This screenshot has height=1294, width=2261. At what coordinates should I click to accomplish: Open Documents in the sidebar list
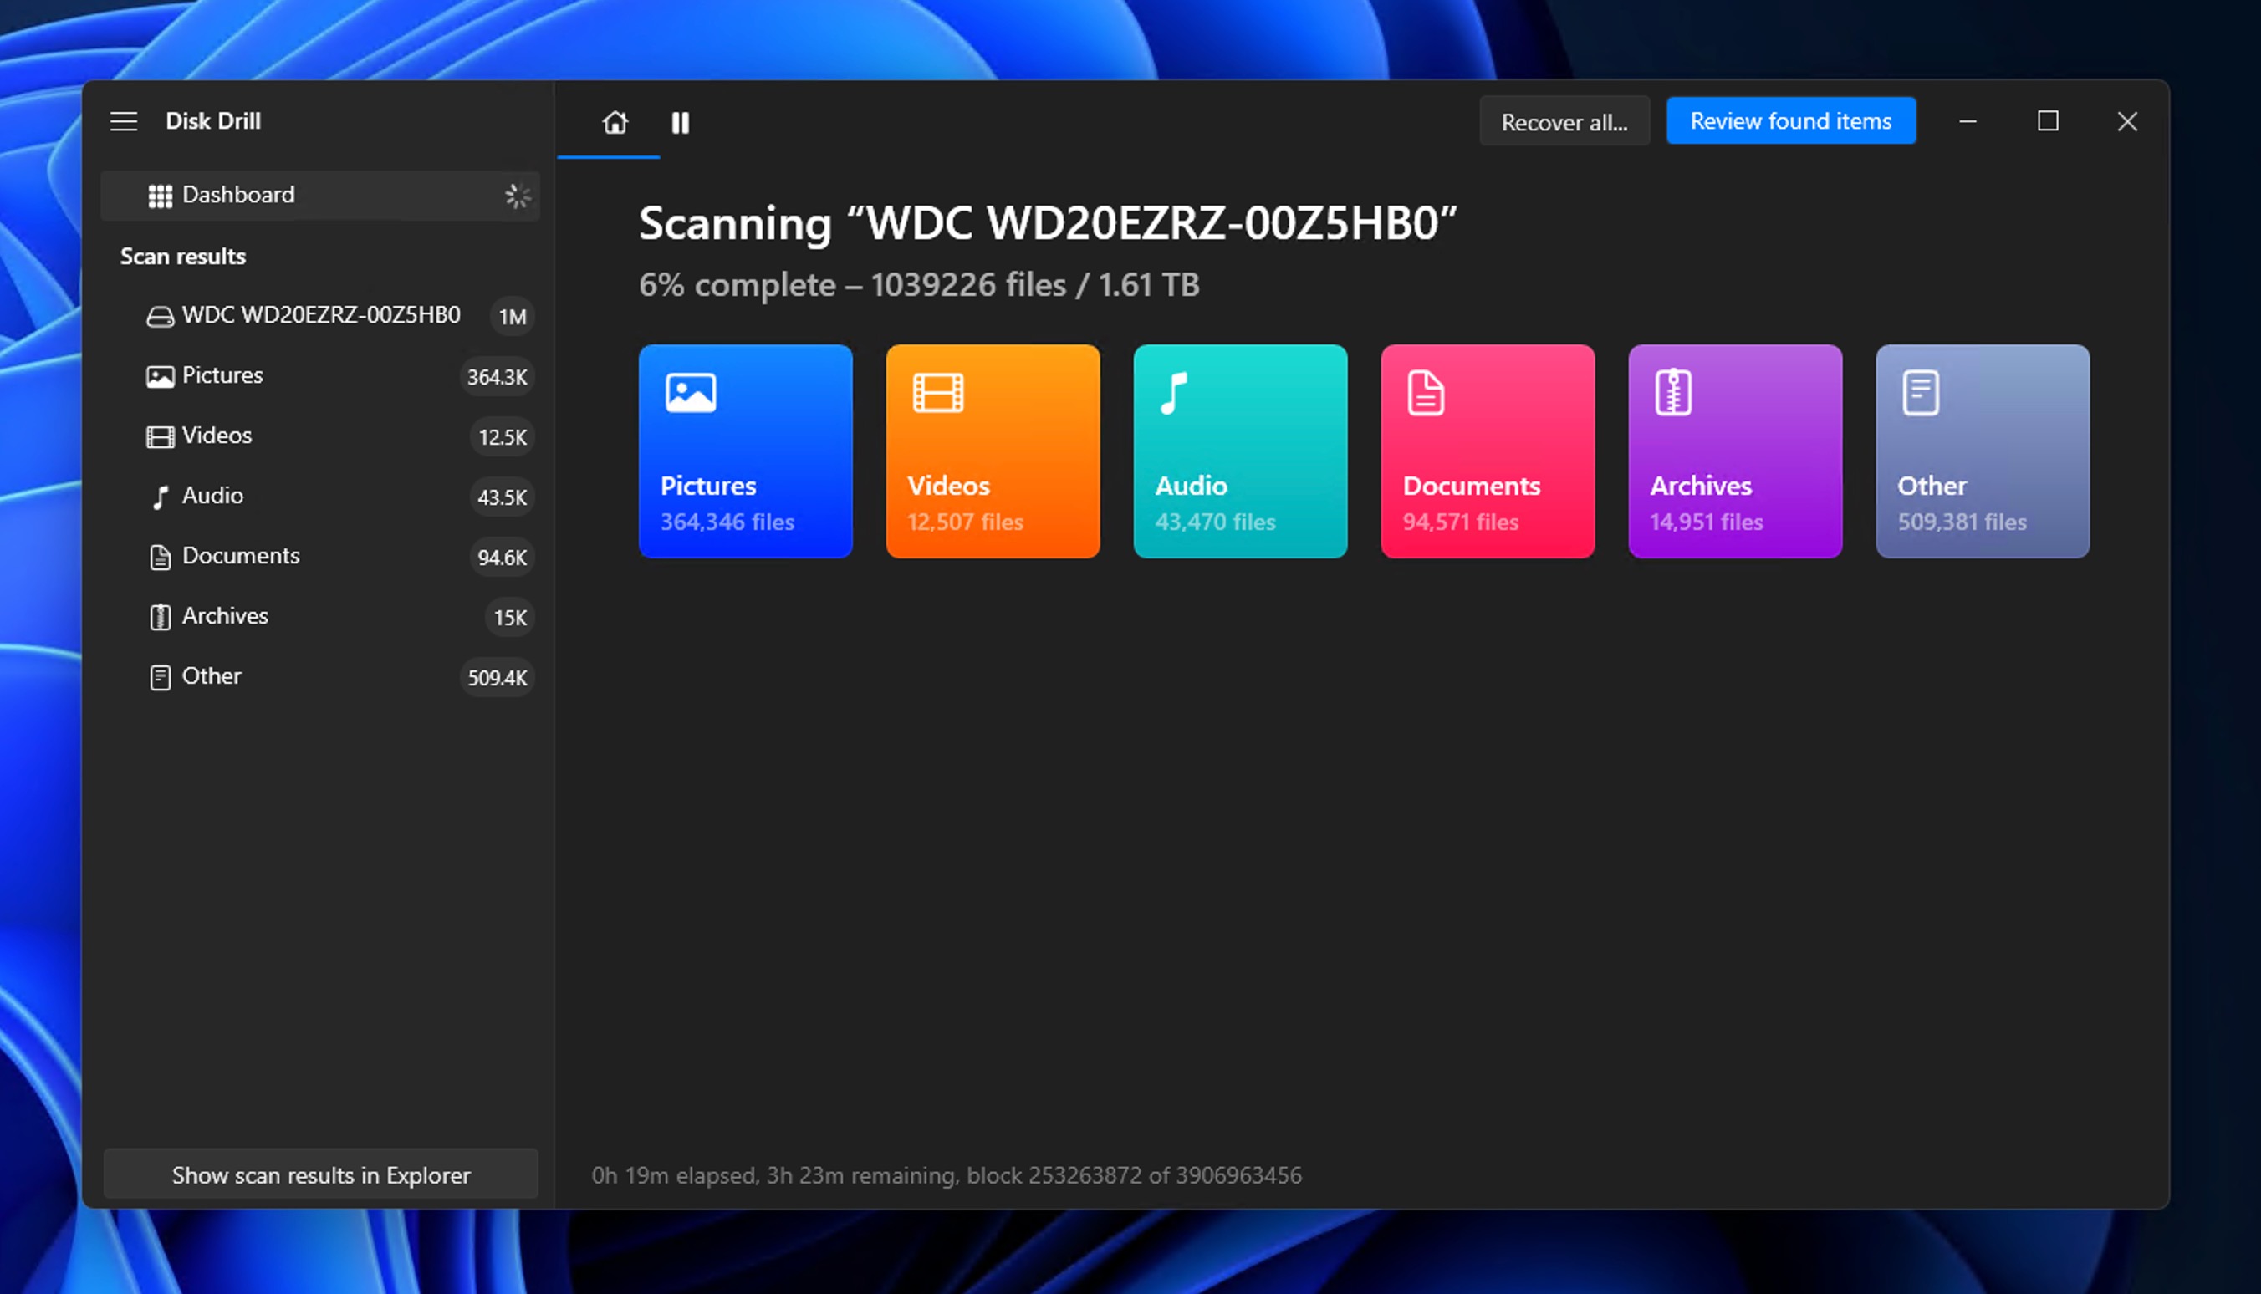click(x=320, y=557)
